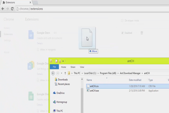The image size is (169, 113).
Task: Click Properties icon in title bar
Action: (x=56, y=61)
